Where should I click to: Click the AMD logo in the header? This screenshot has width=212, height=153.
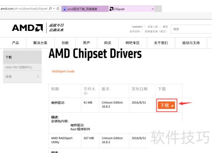pos(28,28)
